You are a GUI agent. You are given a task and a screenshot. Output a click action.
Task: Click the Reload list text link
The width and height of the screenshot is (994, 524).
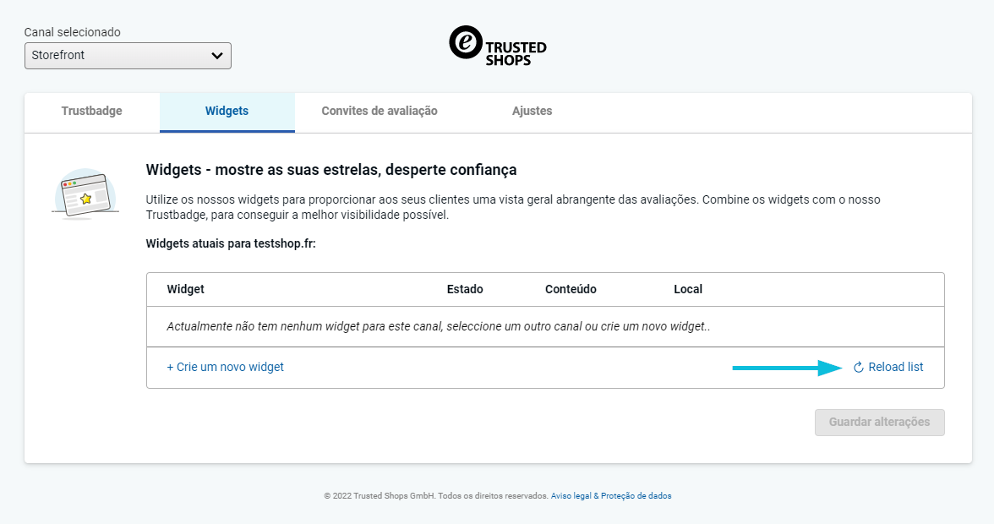tap(895, 368)
